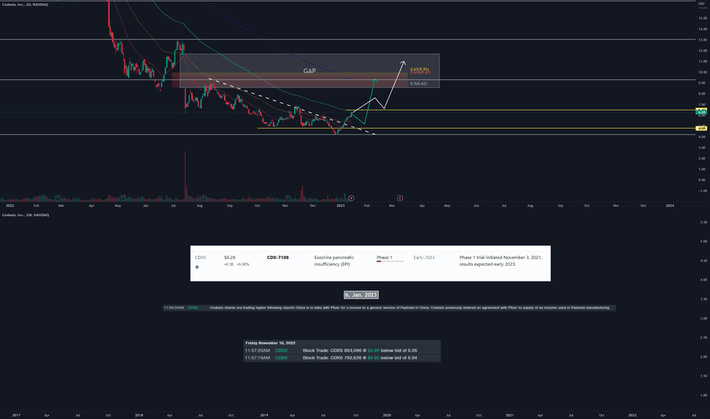Viewport: 710px width, 419px height.
Task: Click the plus icon under CDXS in the white card
Action: coord(197,267)
